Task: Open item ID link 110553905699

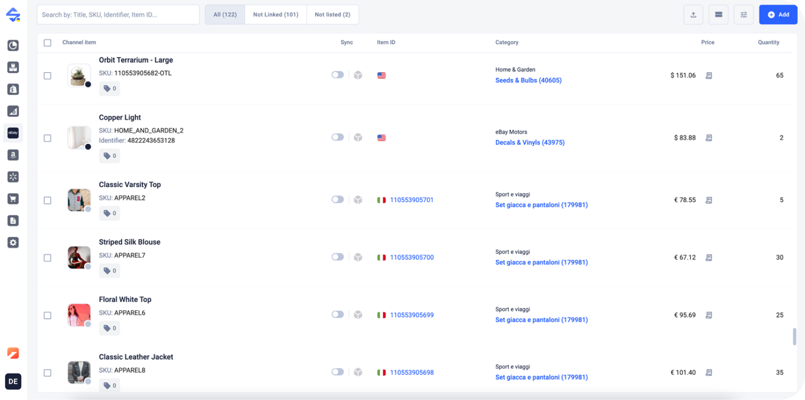Action: click(x=412, y=315)
